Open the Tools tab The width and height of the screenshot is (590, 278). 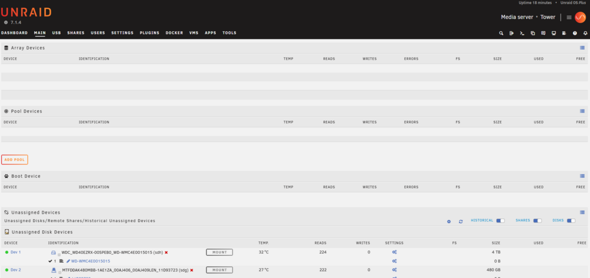229,33
